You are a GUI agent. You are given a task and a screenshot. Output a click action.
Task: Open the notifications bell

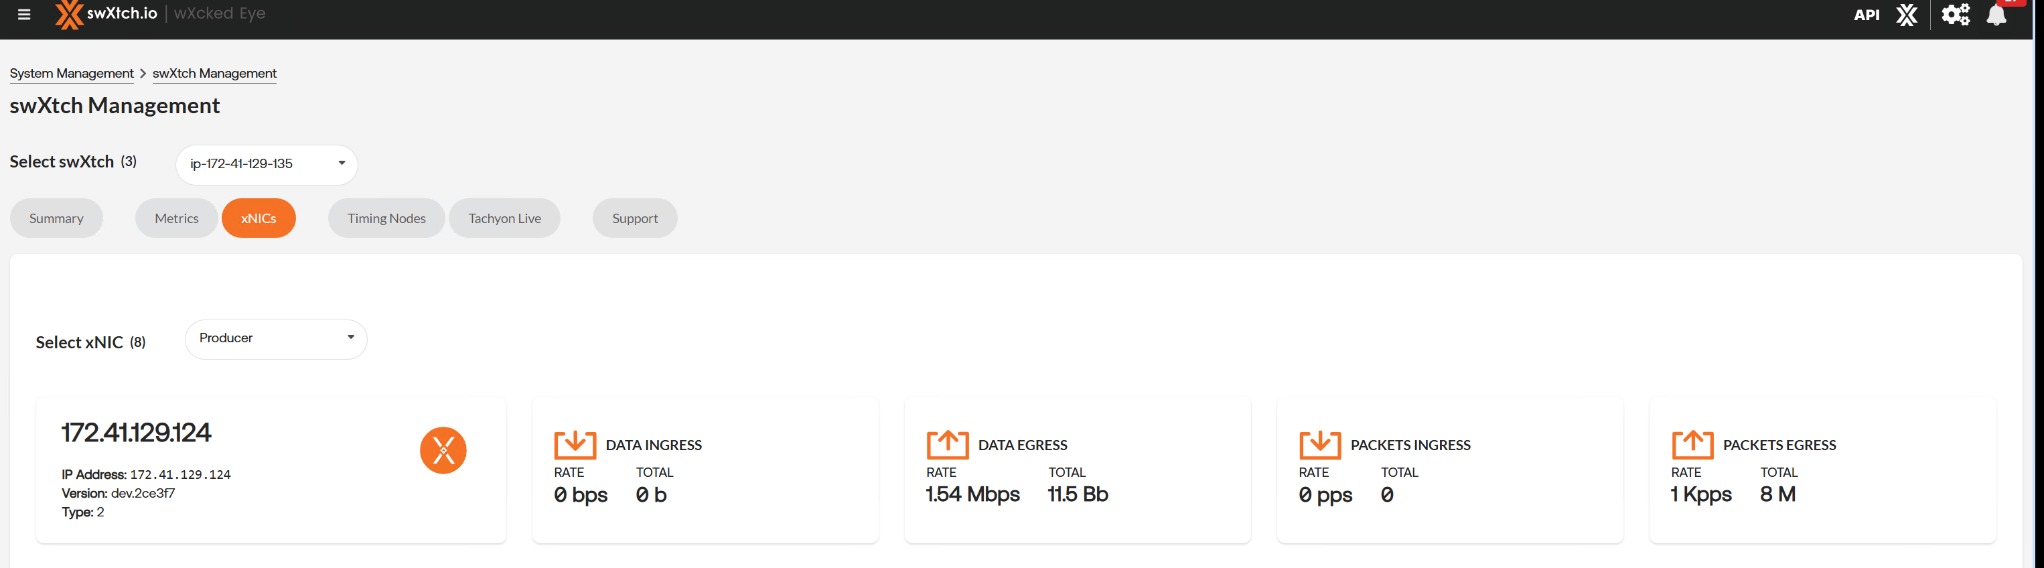pos(1996,15)
